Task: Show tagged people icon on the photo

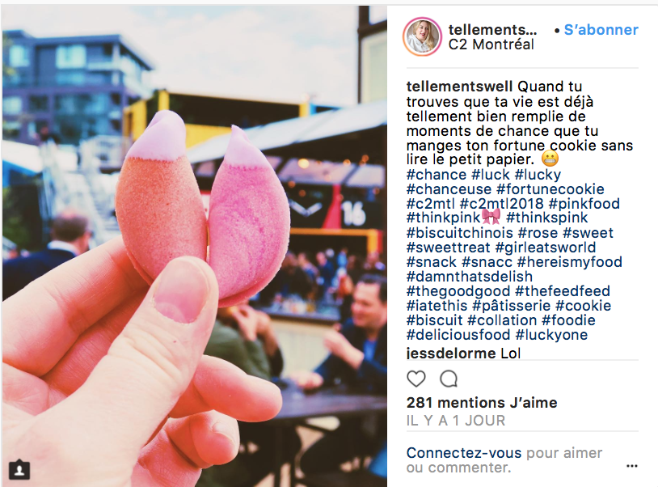Action: pos(19,469)
